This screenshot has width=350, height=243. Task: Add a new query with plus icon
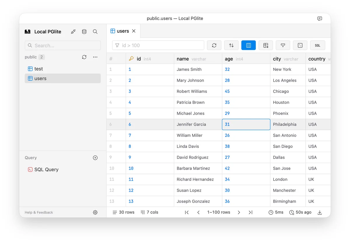click(95, 158)
